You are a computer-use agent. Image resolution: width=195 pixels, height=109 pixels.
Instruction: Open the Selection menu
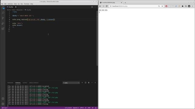tap(10, 4)
